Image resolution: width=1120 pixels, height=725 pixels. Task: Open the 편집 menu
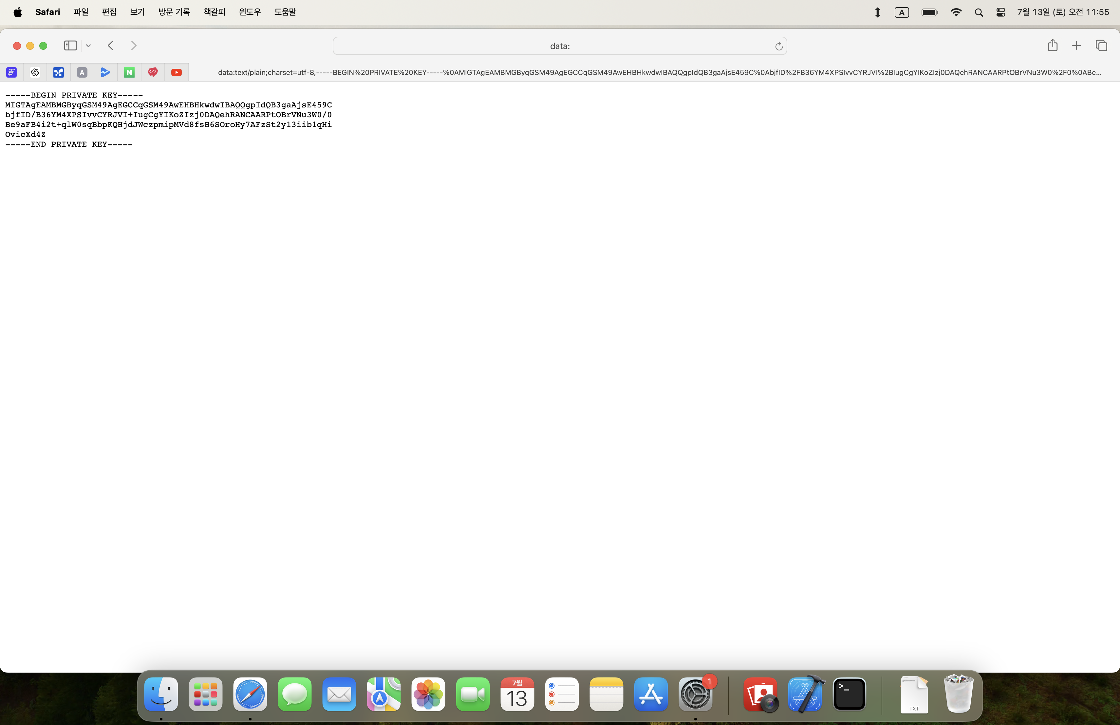(109, 12)
